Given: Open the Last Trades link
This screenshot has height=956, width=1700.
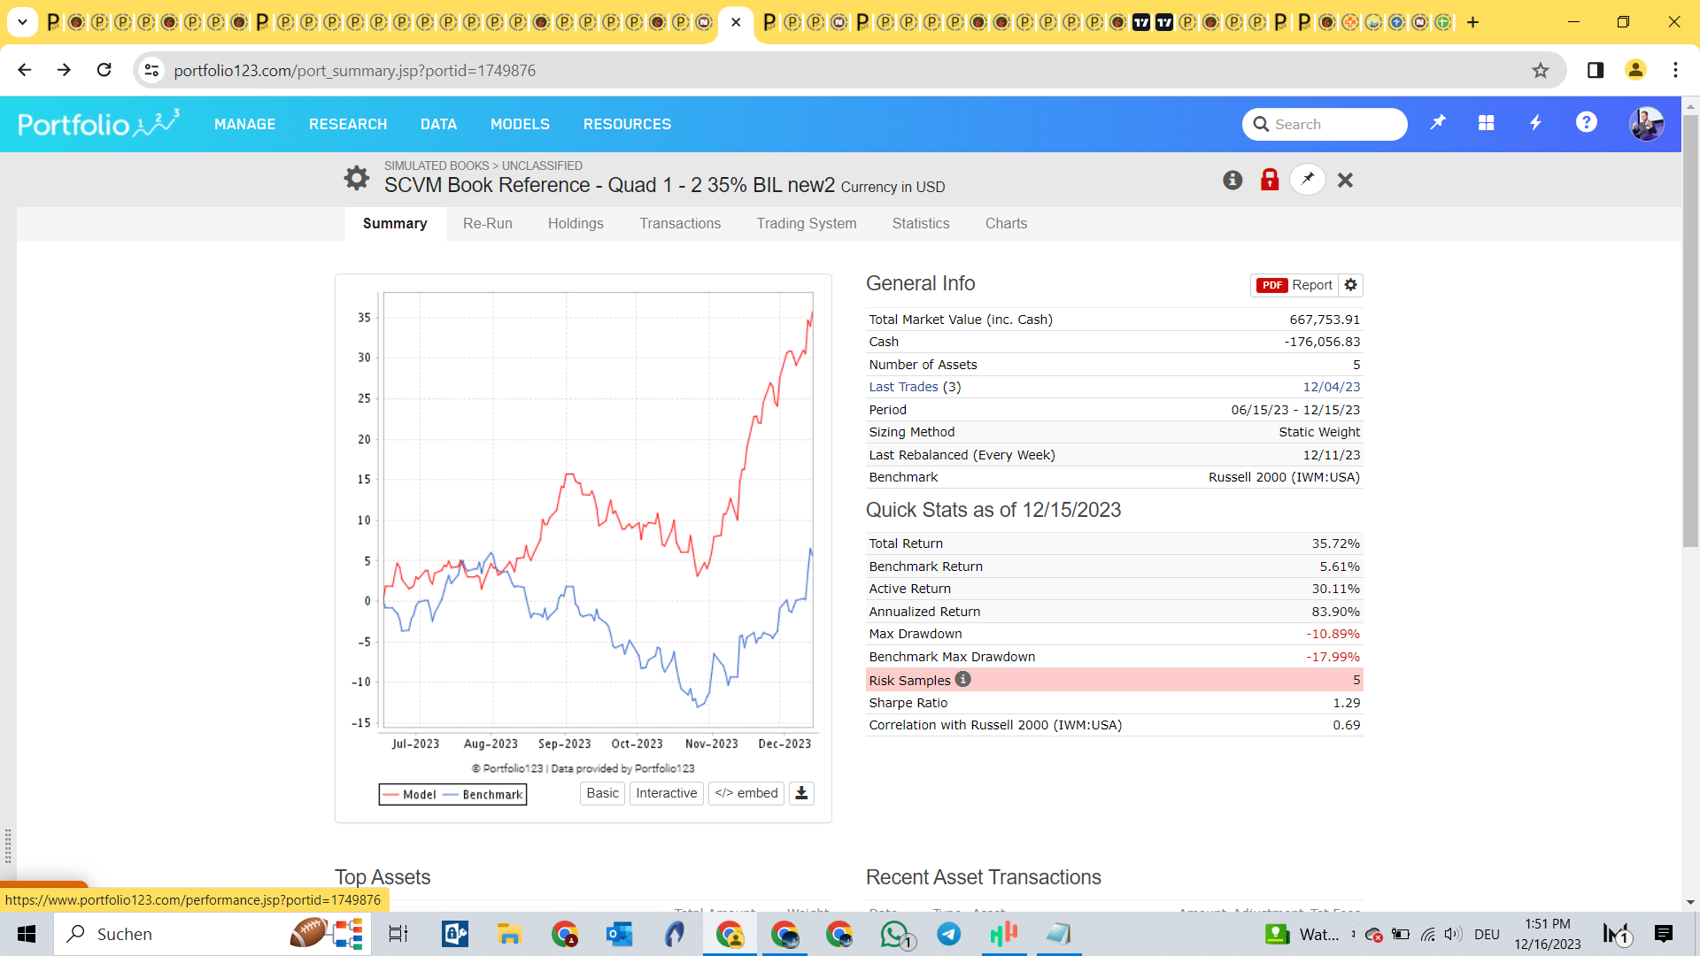Looking at the screenshot, I should pyautogui.click(x=903, y=387).
